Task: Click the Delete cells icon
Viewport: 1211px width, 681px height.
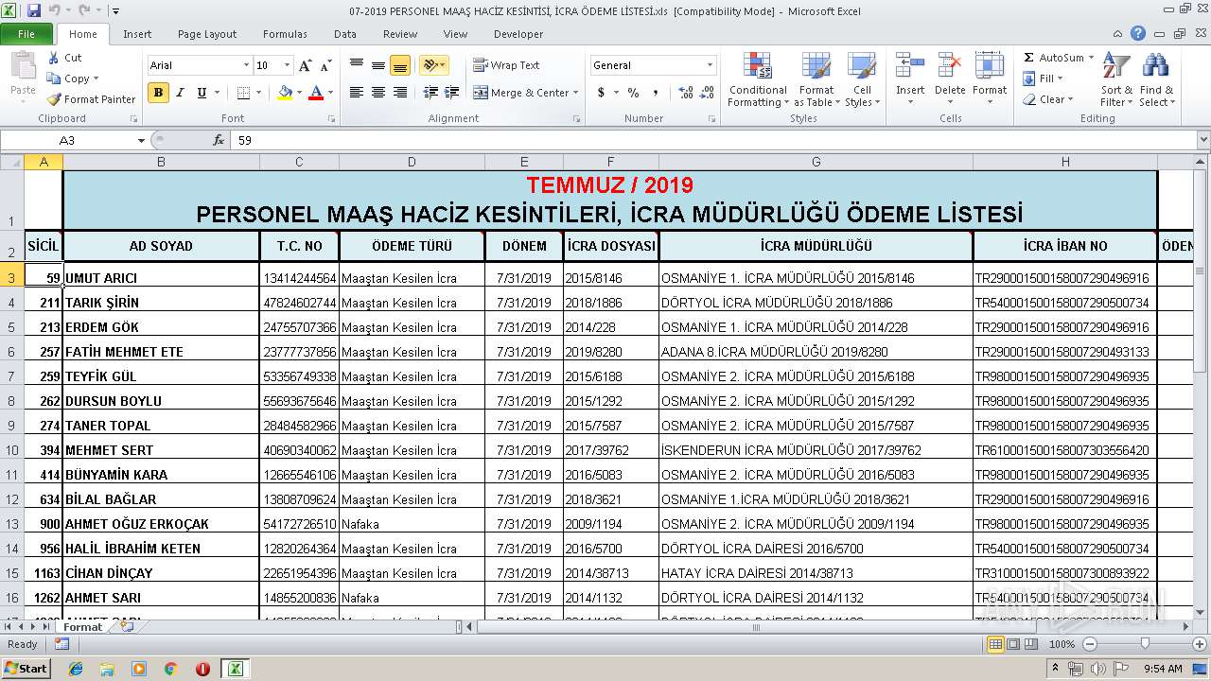Action: pos(950,66)
